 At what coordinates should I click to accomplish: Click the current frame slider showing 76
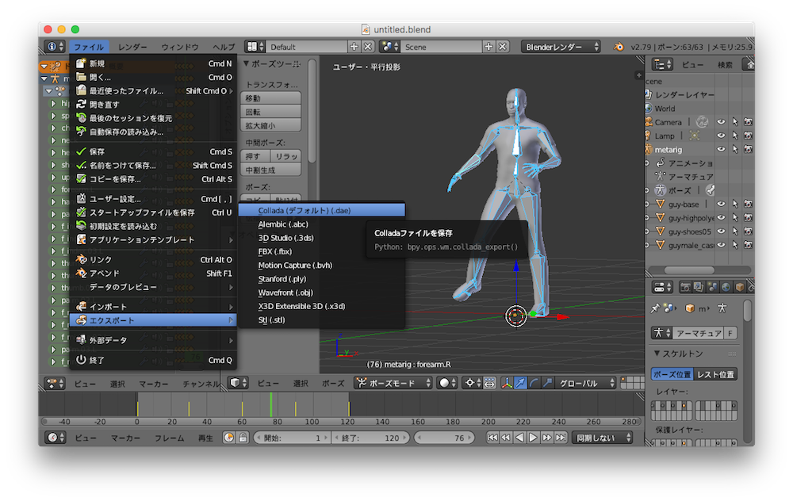[x=444, y=438]
